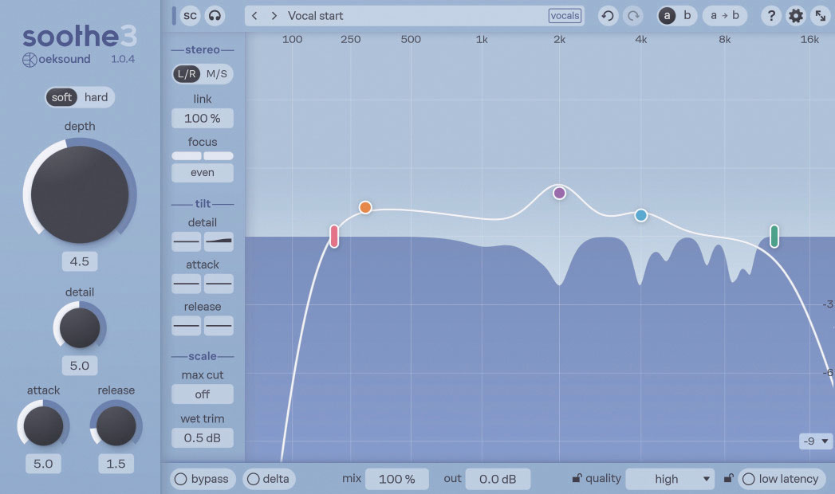Copy a to b button
The width and height of the screenshot is (835, 494).
click(725, 16)
